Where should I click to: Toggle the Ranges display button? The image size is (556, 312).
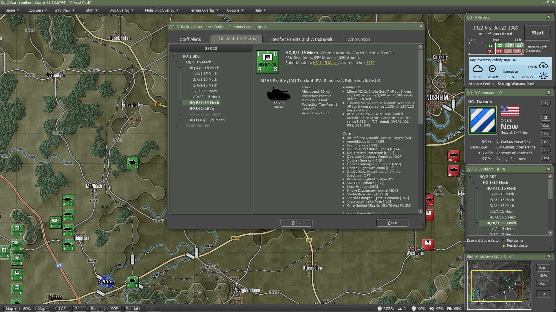coord(97,309)
